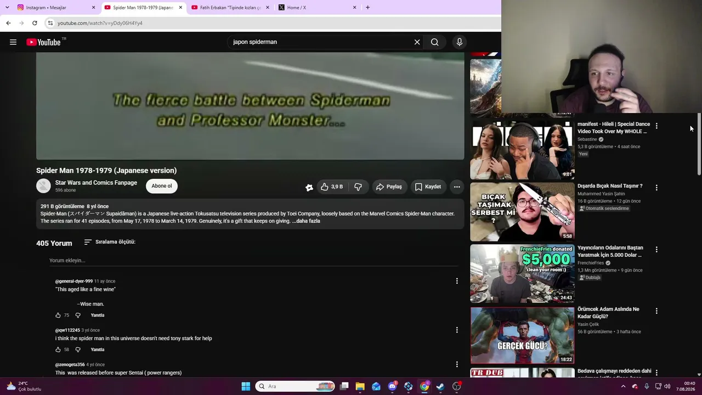
Task: Expand description with "...daha fazla"
Action: tap(306, 221)
